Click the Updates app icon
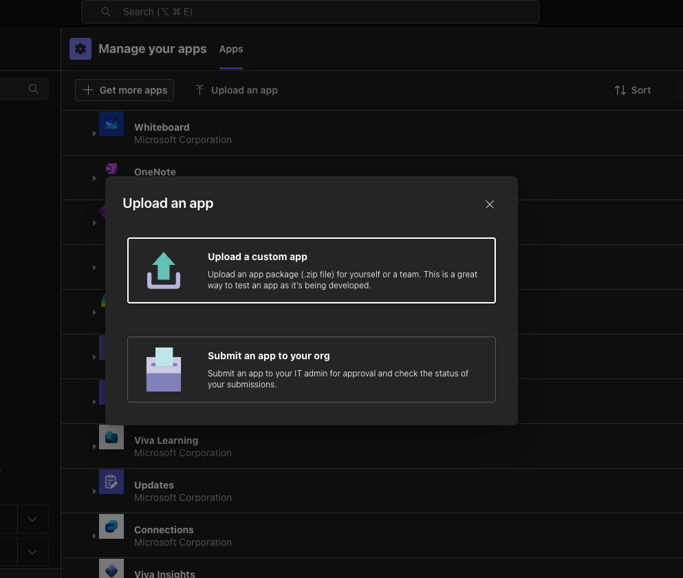683x578 pixels. click(x=111, y=482)
